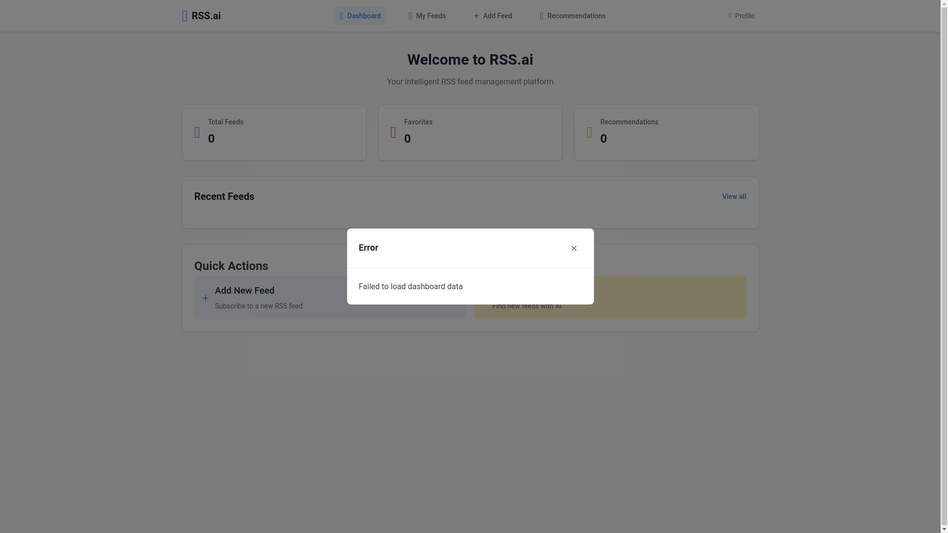Click the 'Welcome to RSS.ai' heading

470,60
